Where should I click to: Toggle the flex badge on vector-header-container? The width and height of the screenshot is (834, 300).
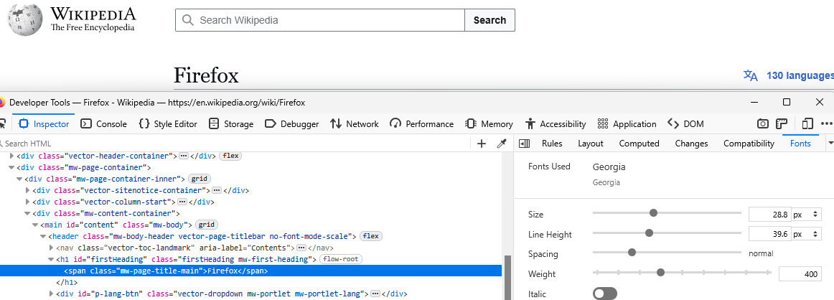tap(230, 156)
